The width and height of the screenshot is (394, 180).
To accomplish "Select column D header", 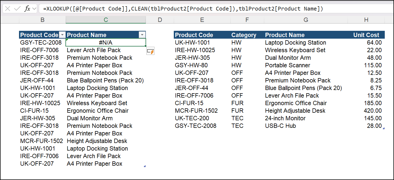I will click(x=160, y=20).
